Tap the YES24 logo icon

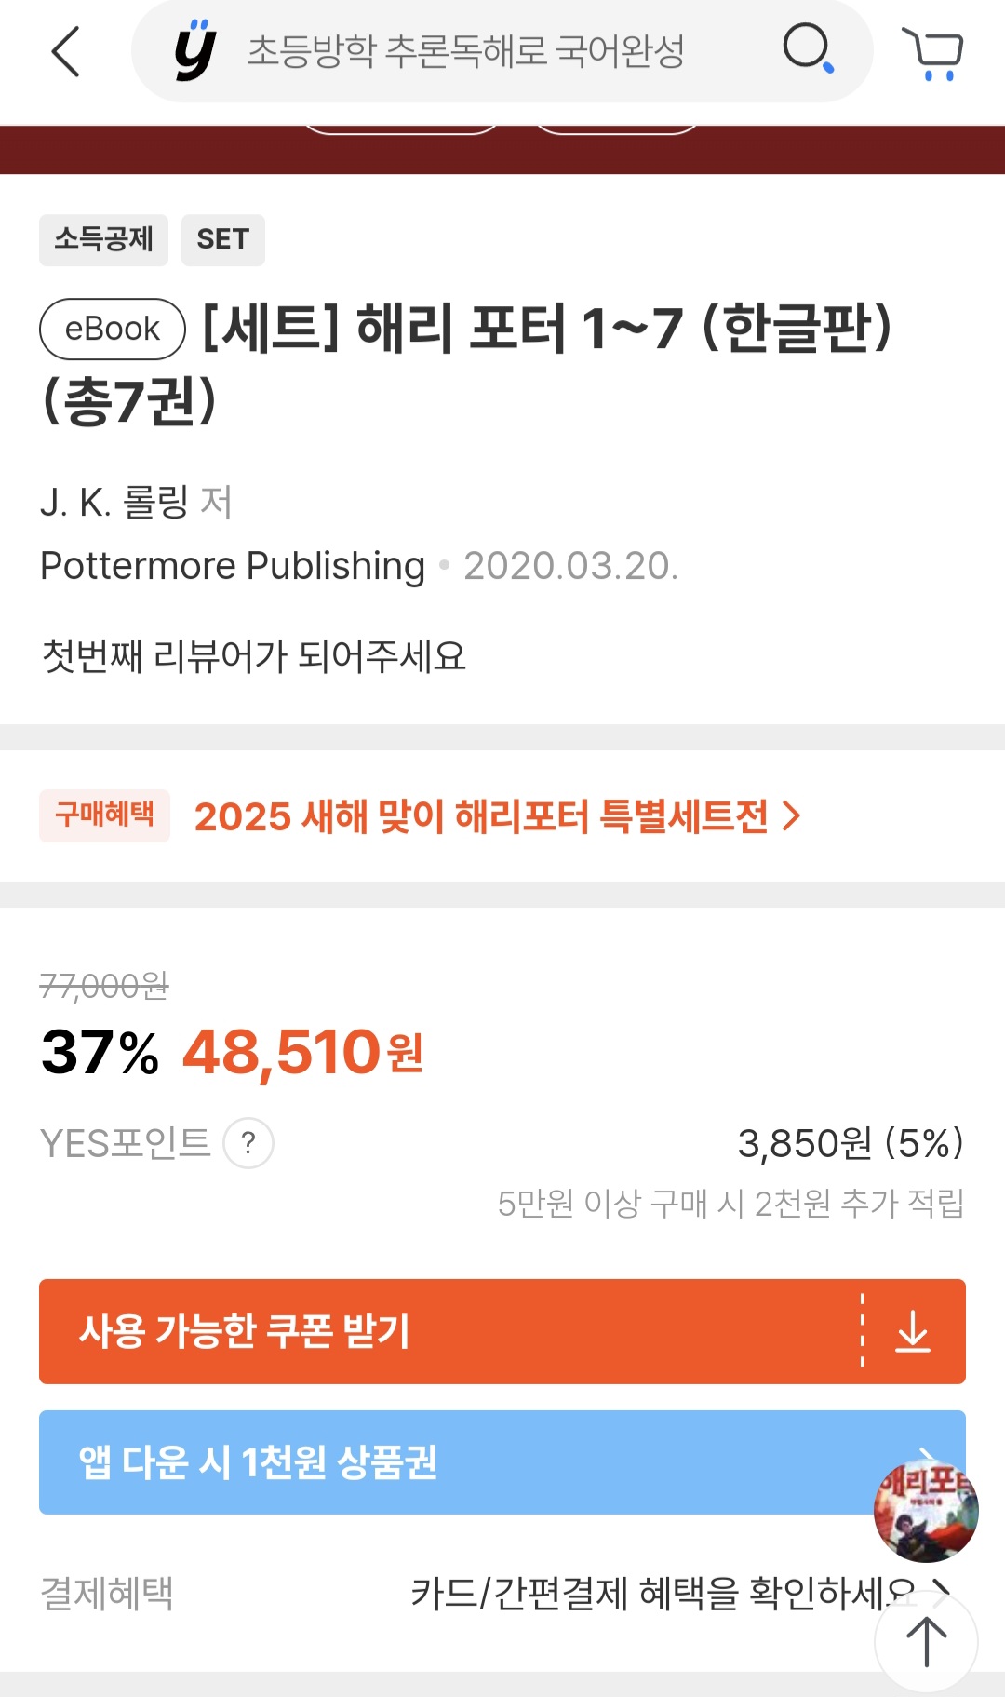pyautogui.click(x=195, y=51)
